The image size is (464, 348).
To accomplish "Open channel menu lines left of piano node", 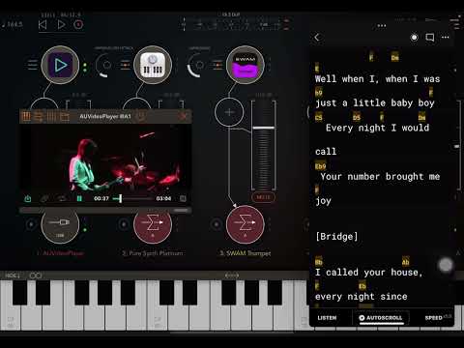I will pos(125,65).
